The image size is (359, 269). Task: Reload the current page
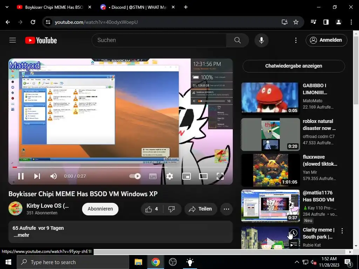pos(33,22)
